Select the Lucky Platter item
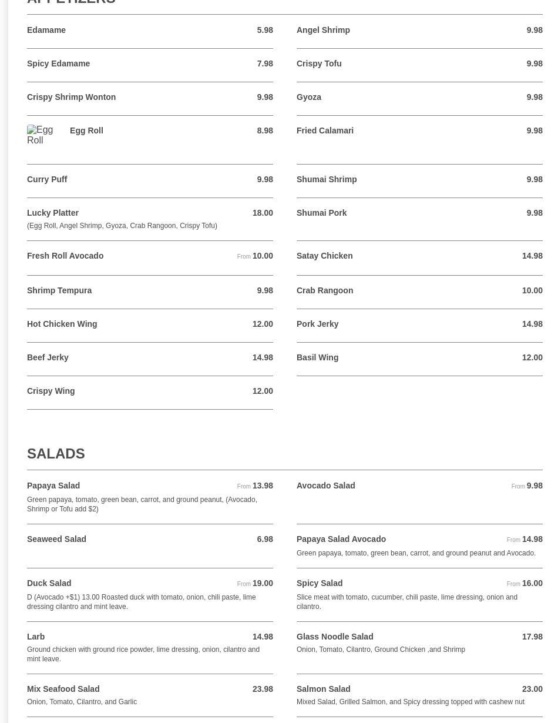 click(53, 213)
